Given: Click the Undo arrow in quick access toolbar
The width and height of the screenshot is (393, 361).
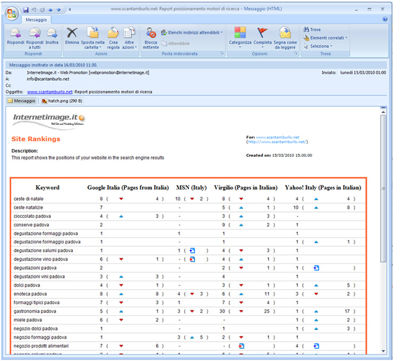Looking at the screenshot, I should pos(35,10).
